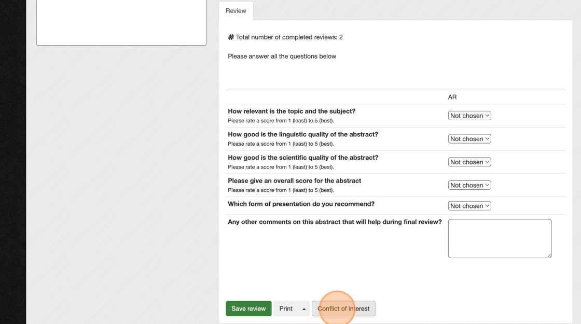Click the scientific quality question label
This screenshot has width=581, height=324.
(x=303, y=158)
